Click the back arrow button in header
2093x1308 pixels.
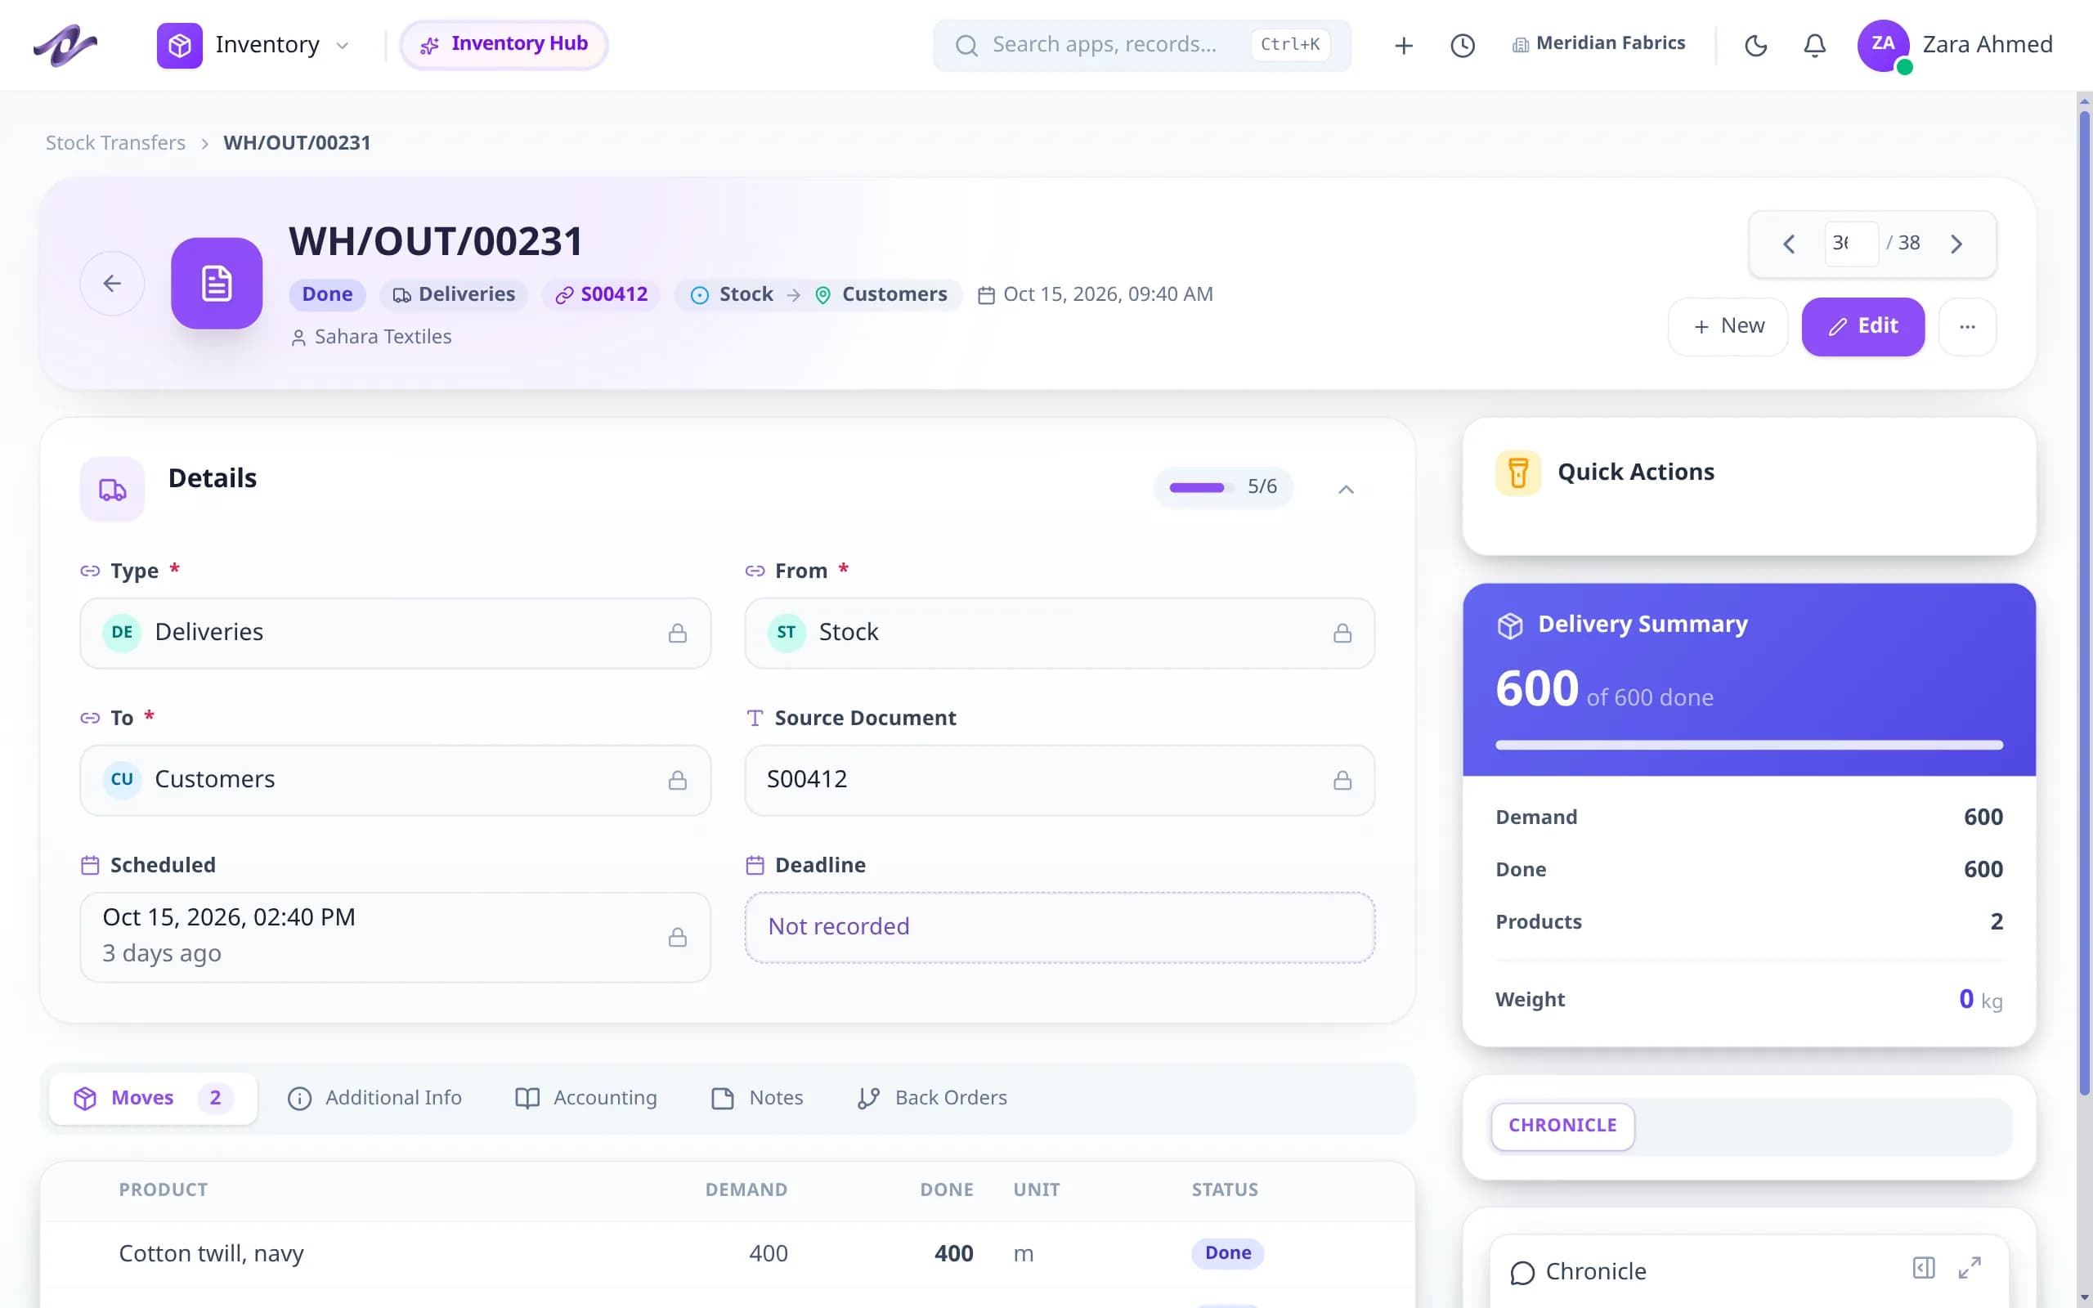pos(113,283)
